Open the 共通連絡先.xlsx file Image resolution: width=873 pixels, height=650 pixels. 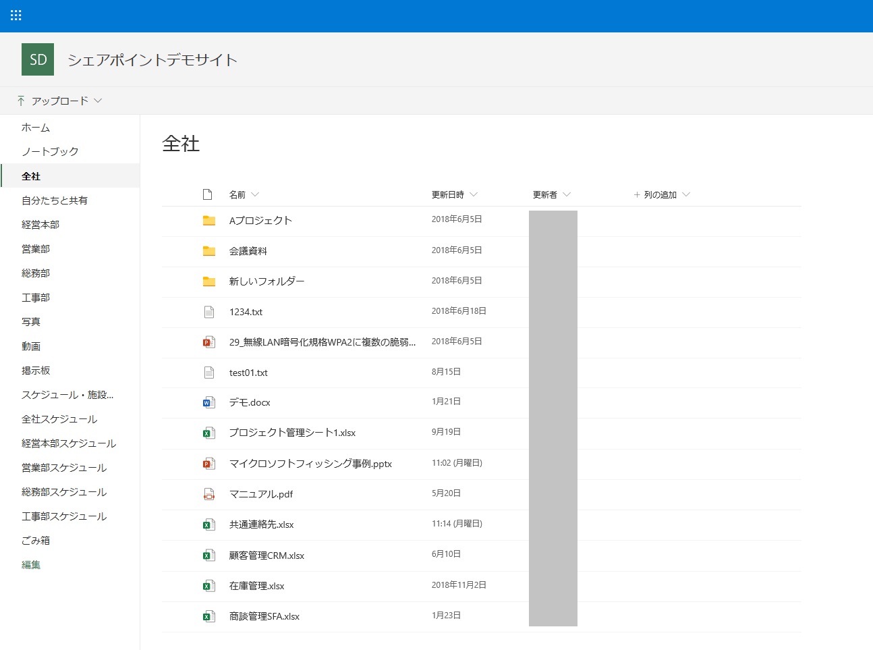click(261, 524)
